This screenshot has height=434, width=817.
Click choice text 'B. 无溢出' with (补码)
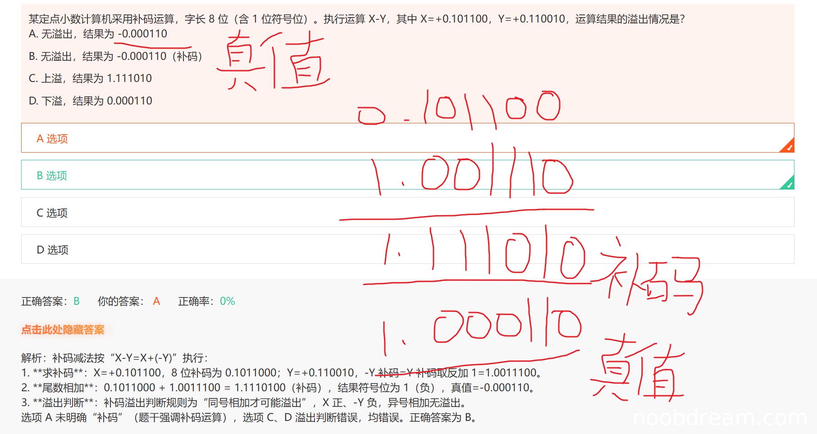pyautogui.click(x=115, y=56)
